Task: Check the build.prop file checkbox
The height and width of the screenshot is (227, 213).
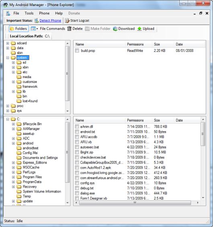Action: tap(77, 51)
